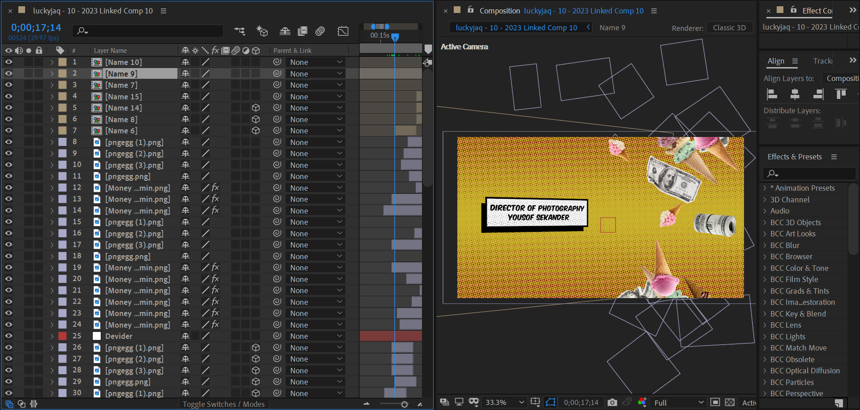Toggle Hide Shy Layers icon
The height and width of the screenshot is (410, 860).
(285, 31)
